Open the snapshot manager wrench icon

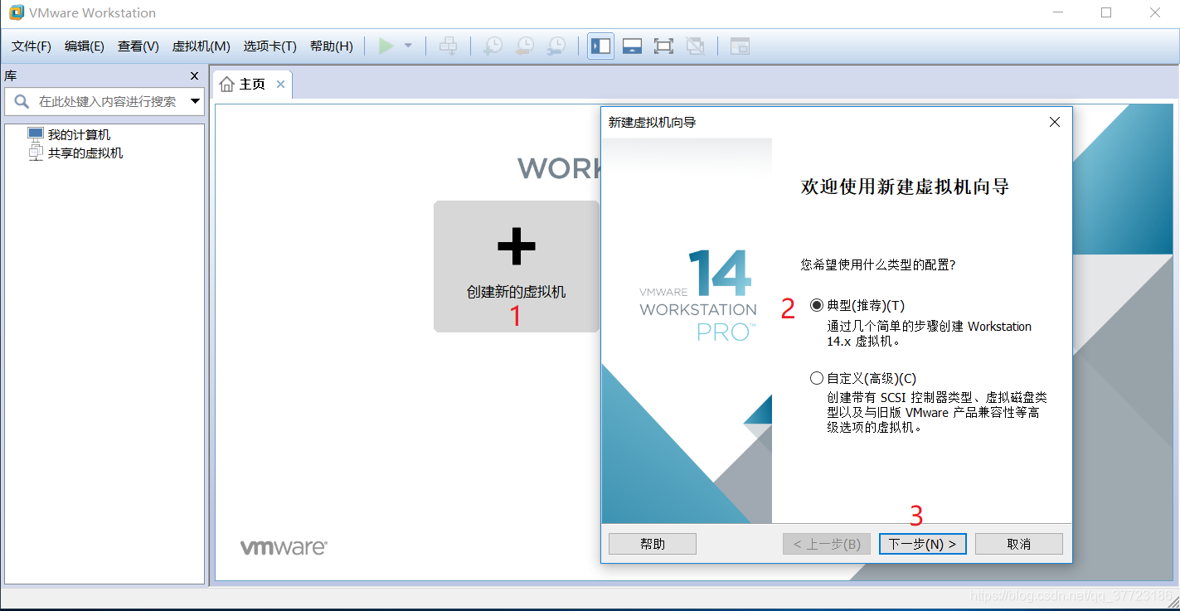(x=556, y=46)
